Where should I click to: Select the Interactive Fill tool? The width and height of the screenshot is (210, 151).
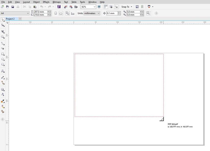click(x=3, y=106)
